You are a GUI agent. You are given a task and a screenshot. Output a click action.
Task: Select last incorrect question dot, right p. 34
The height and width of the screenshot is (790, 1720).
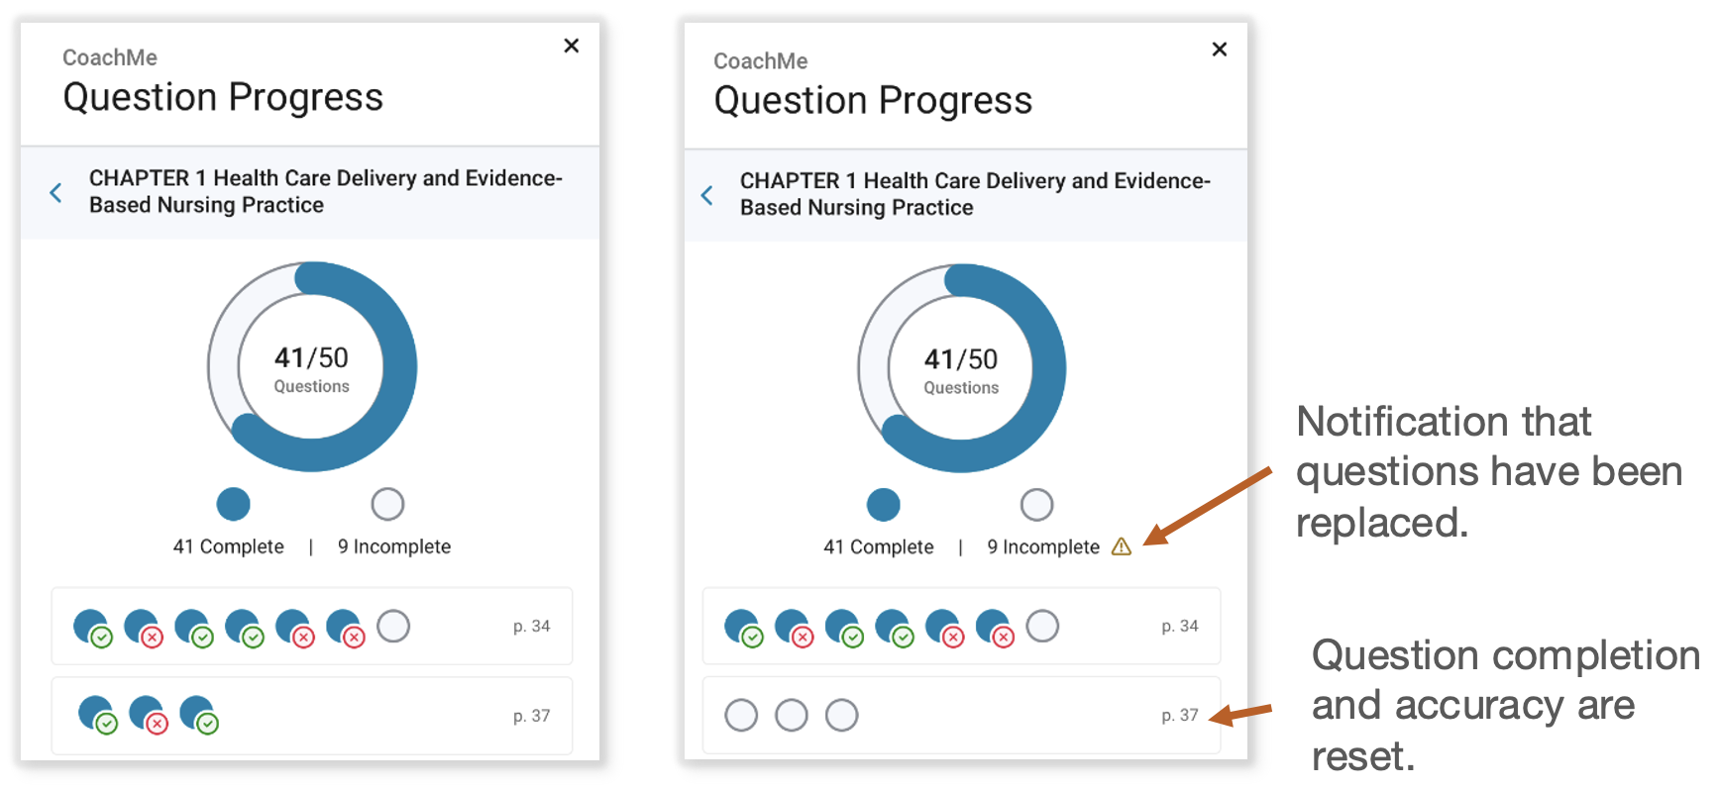pyautogui.click(x=995, y=628)
